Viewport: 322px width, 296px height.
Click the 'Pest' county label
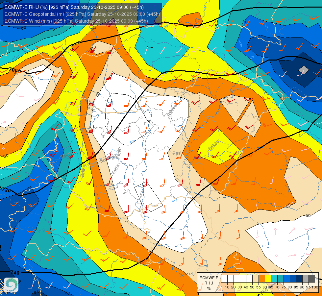pyautogui.click(x=177, y=153)
